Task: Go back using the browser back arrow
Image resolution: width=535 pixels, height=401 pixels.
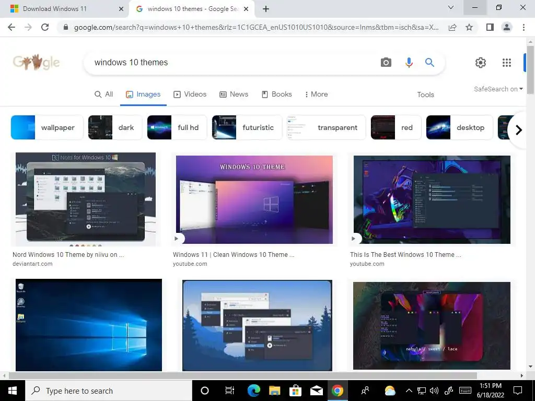Action: point(11,27)
